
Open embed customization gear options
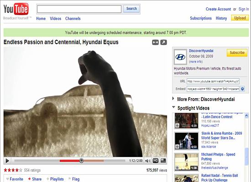click(x=243, y=89)
